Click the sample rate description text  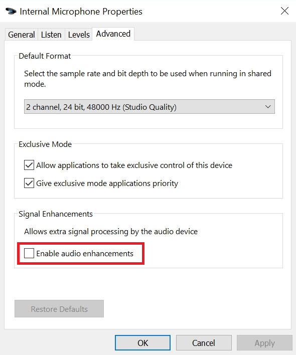pos(147,79)
